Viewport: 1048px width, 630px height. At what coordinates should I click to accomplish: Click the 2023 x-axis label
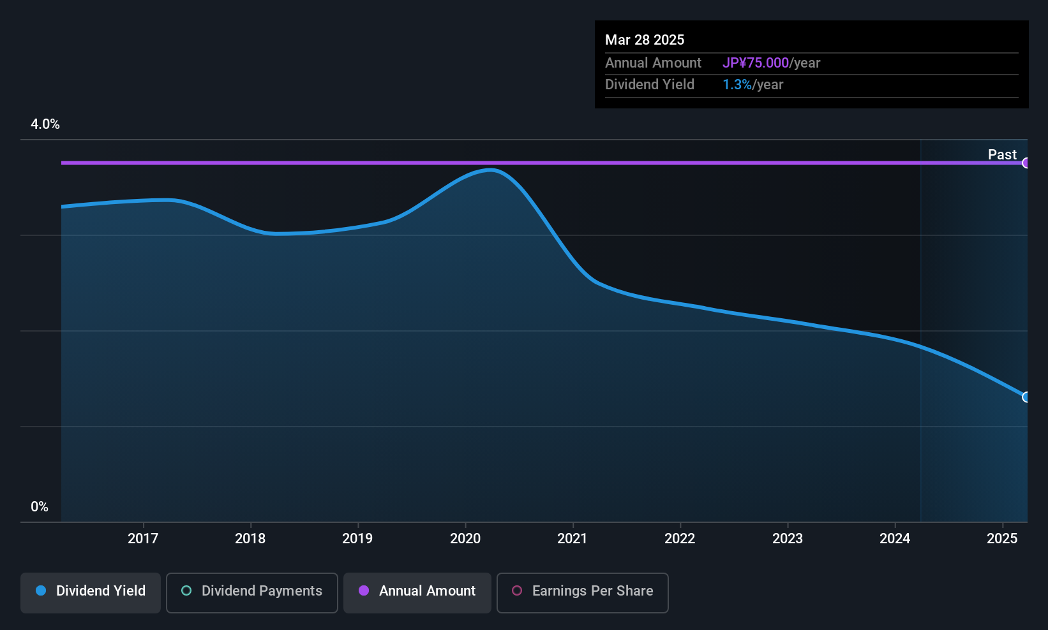pyautogui.click(x=788, y=538)
